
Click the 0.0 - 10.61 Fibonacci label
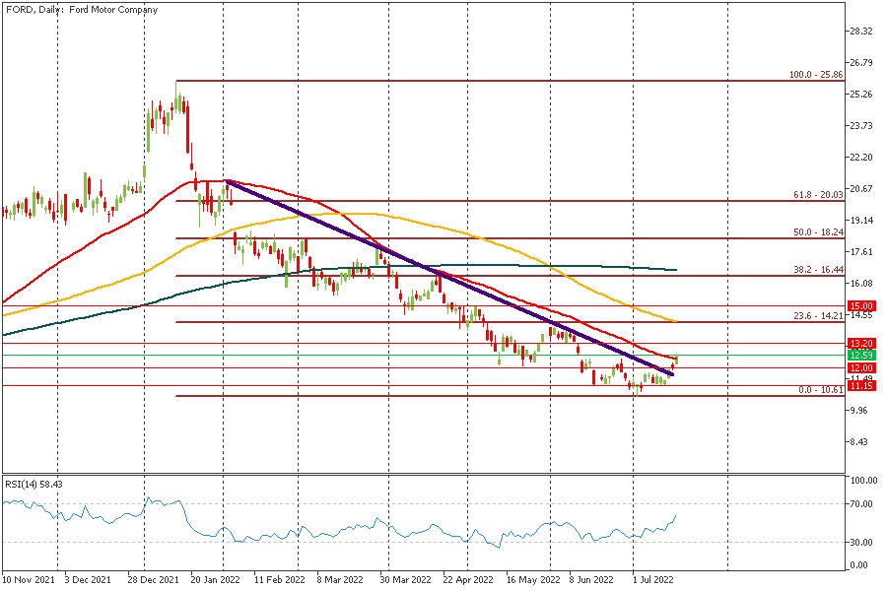pos(820,390)
